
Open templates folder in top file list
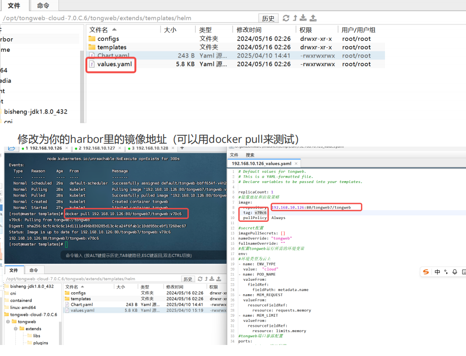pyautogui.click(x=112, y=47)
